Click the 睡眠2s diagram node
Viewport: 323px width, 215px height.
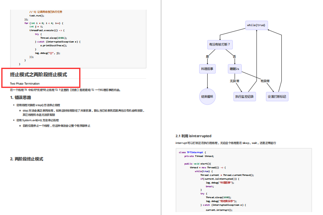point(235,69)
